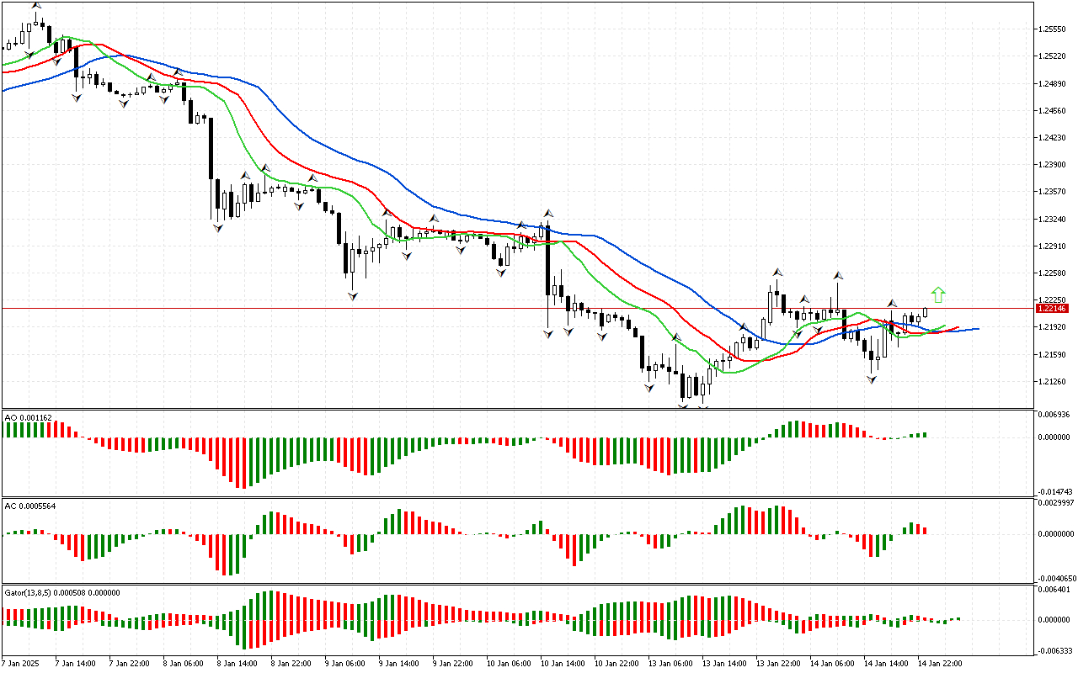Click the Gator scale value 0.006401
The width and height of the screenshot is (1078, 673).
pos(1055,591)
